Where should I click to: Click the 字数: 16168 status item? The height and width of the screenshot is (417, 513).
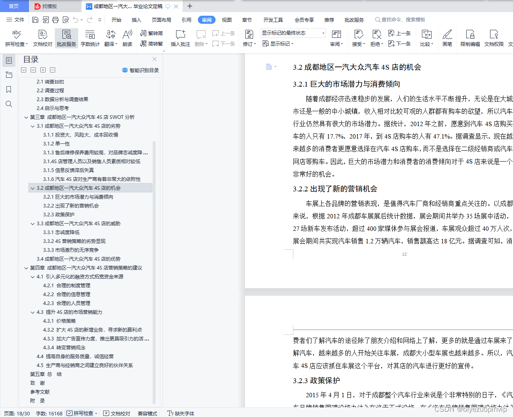click(49, 413)
